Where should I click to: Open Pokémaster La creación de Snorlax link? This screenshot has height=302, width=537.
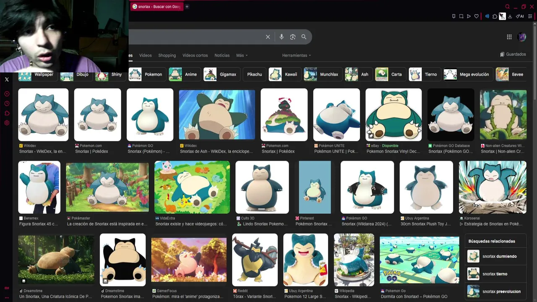point(107,224)
